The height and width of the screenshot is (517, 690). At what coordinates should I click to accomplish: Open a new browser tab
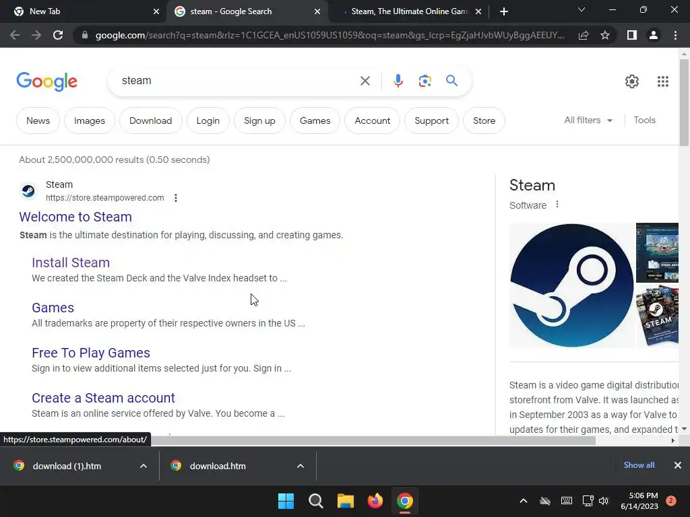point(504,11)
